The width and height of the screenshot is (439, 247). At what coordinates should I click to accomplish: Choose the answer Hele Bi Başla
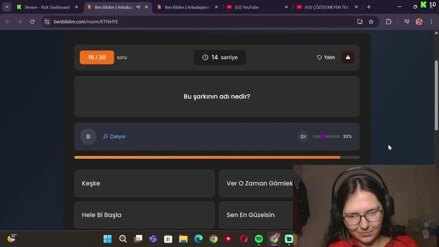coord(144,215)
